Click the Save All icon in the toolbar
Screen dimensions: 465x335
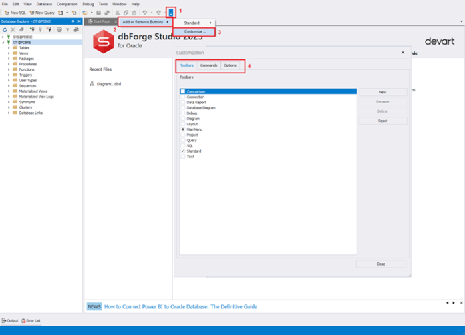click(x=107, y=13)
